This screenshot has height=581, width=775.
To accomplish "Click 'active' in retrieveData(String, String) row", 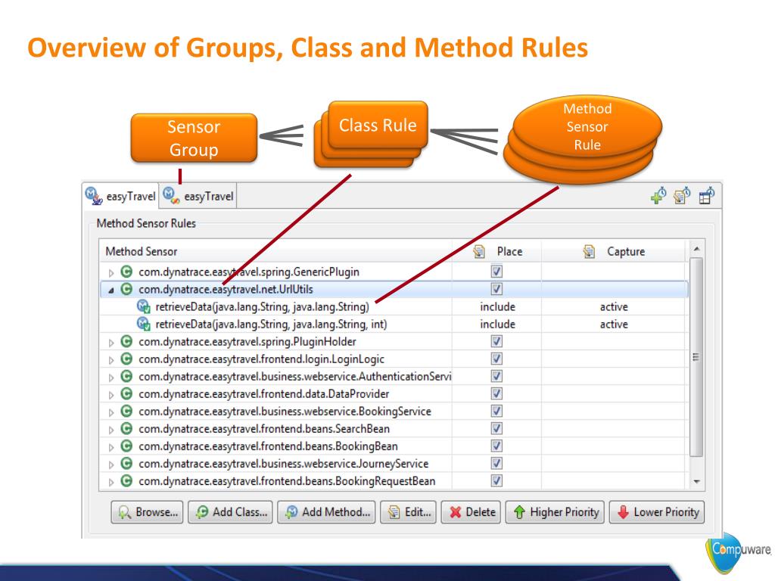I will pos(614,307).
